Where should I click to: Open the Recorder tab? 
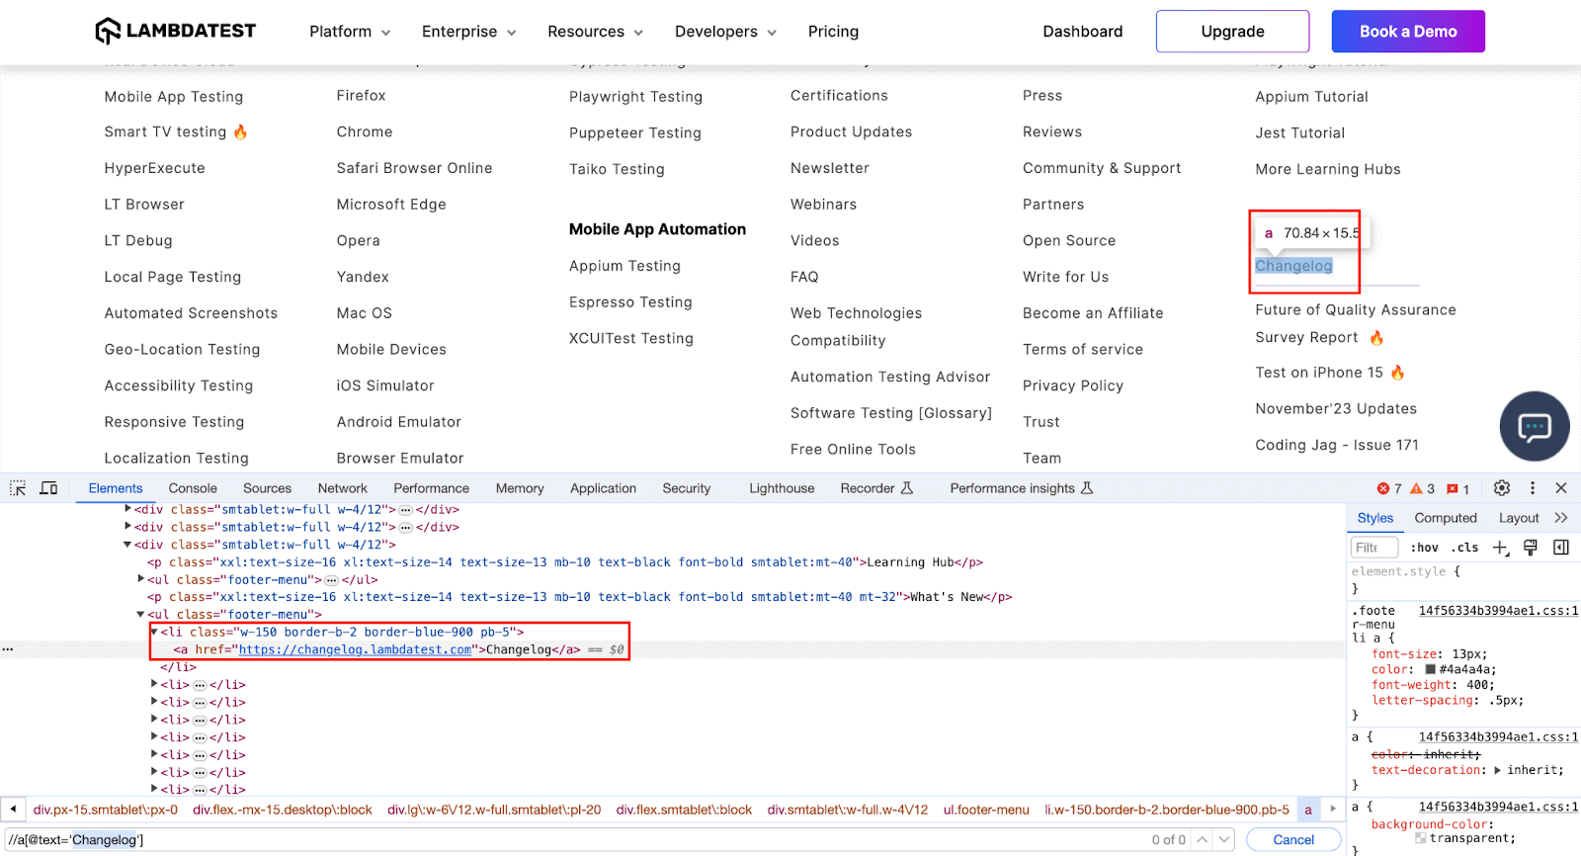pos(876,488)
